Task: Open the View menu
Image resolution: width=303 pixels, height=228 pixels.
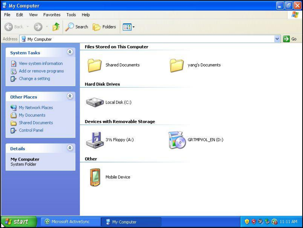Action: (33, 15)
